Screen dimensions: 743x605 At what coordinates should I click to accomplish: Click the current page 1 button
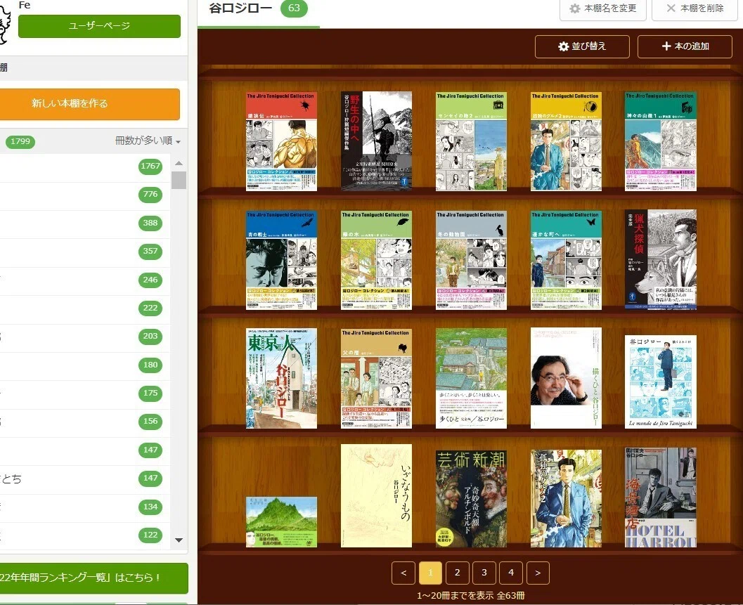tap(430, 573)
